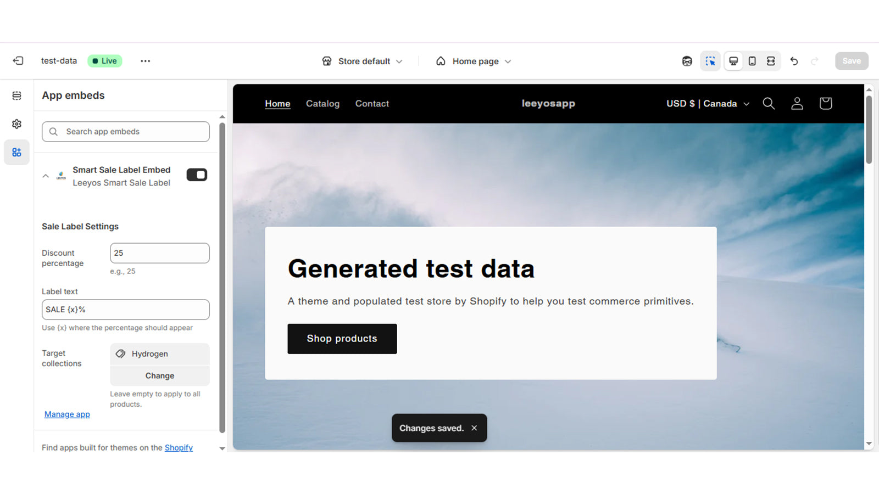This screenshot has width=879, height=494.
Task: Follow the Manage app link
Action: [x=67, y=414]
